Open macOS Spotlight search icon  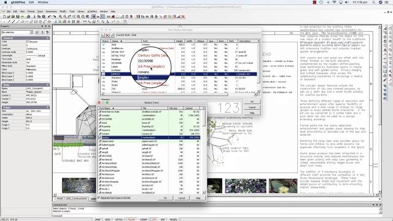pyautogui.click(x=373, y=2)
